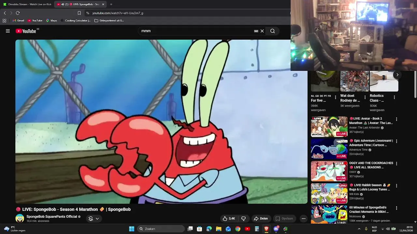Open options for 60 Minutes of SpongeBob's
Screen dimensions: 417x234
click(x=396, y=208)
